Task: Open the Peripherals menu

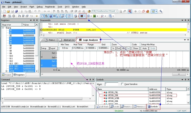Action: (50, 7)
